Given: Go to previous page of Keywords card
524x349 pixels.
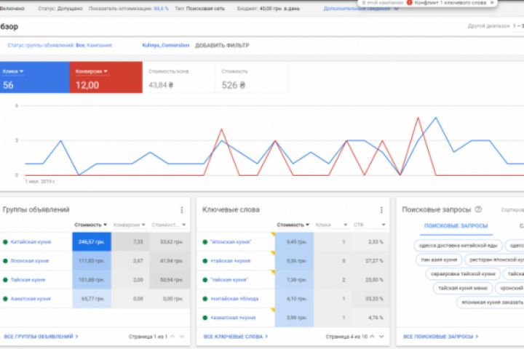Looking at the screenshot, I should coord(373,337).
